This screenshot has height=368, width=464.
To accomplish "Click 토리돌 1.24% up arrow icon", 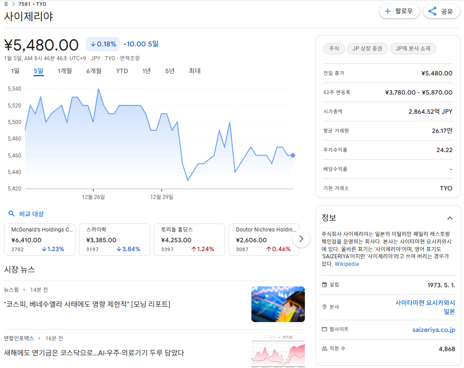I will pos(194,249).
